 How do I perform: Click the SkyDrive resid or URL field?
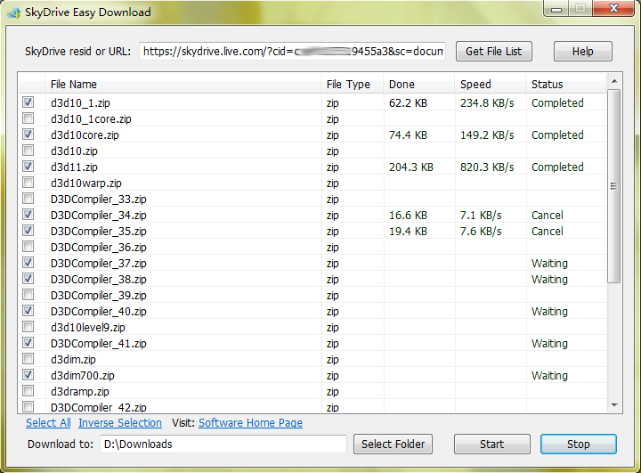[292, 51]
